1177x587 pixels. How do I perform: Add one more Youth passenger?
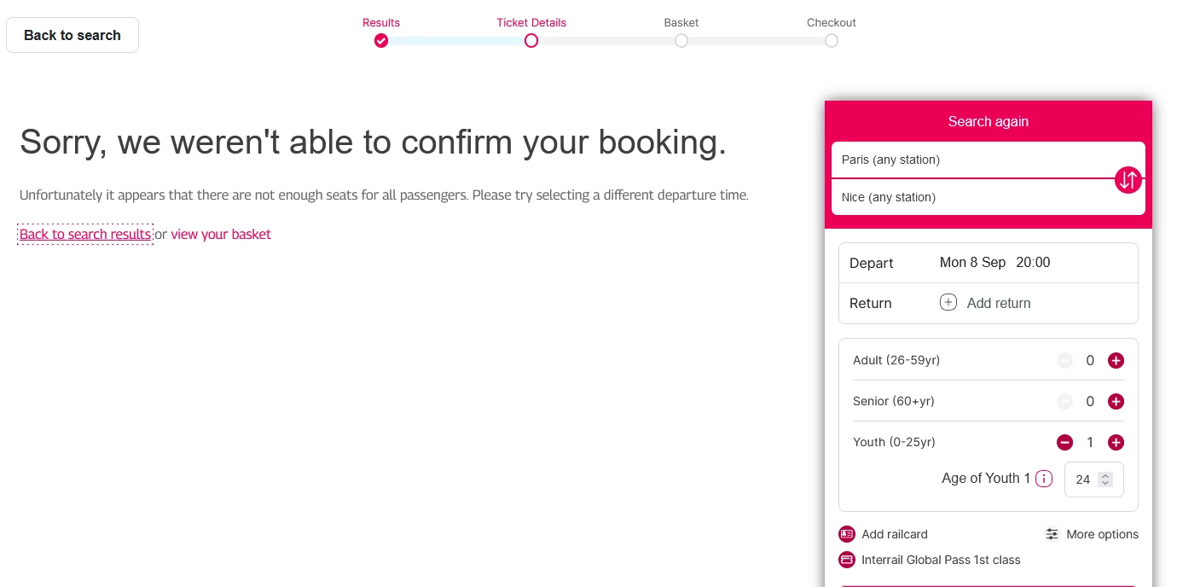(x=1116, y=443)
